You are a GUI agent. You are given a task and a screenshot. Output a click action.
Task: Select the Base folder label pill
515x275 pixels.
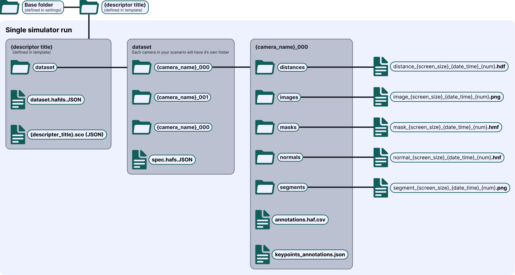point(43,7)
